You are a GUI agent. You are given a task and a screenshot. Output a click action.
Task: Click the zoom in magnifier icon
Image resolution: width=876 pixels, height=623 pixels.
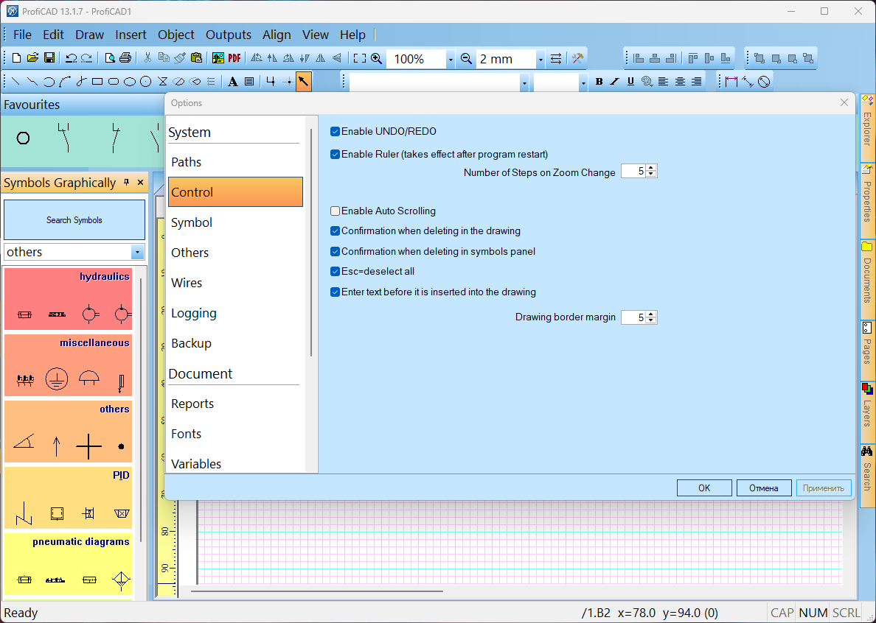(x=377, y=58)
